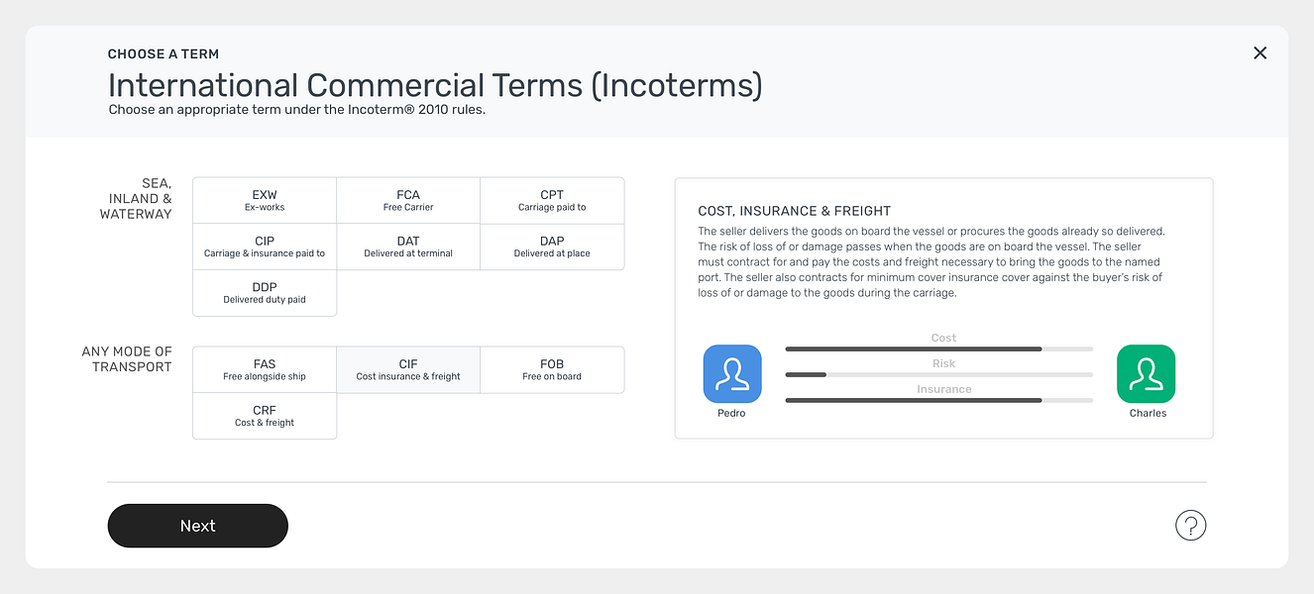The height and width of the screenshot is (594, 1314).
Task: Click Pedro's blue seller avatar icon
Action: (732, 373)
